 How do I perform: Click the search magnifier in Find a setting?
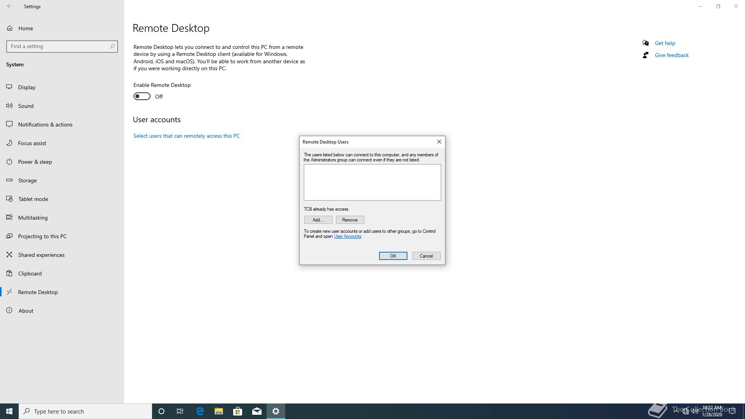[x=112, y=47]
